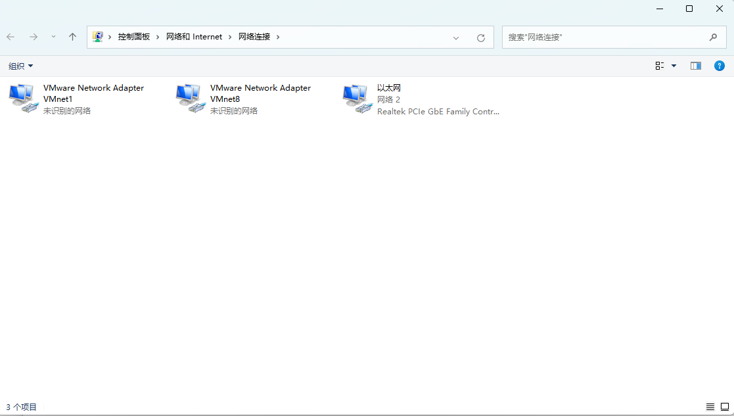Navigate to 控制面板 in the breadcrumb
The width and height of the screenshot is (734, 416).
coord(134,36)
